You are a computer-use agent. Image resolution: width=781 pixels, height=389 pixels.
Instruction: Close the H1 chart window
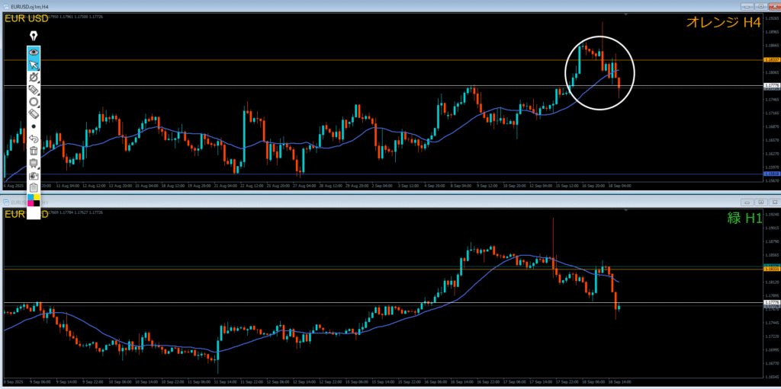[774, 202]
